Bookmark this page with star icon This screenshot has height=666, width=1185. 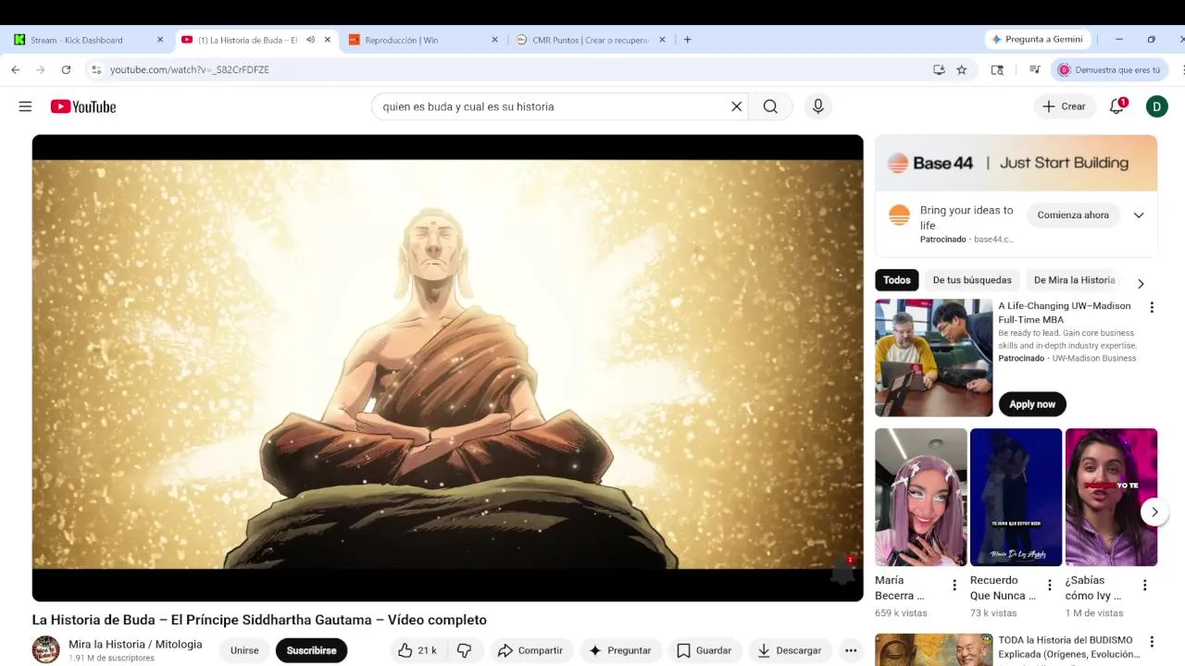tap(962, 69)
